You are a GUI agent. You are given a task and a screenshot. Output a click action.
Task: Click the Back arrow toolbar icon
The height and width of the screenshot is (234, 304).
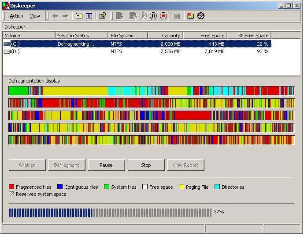coord(55,16)
